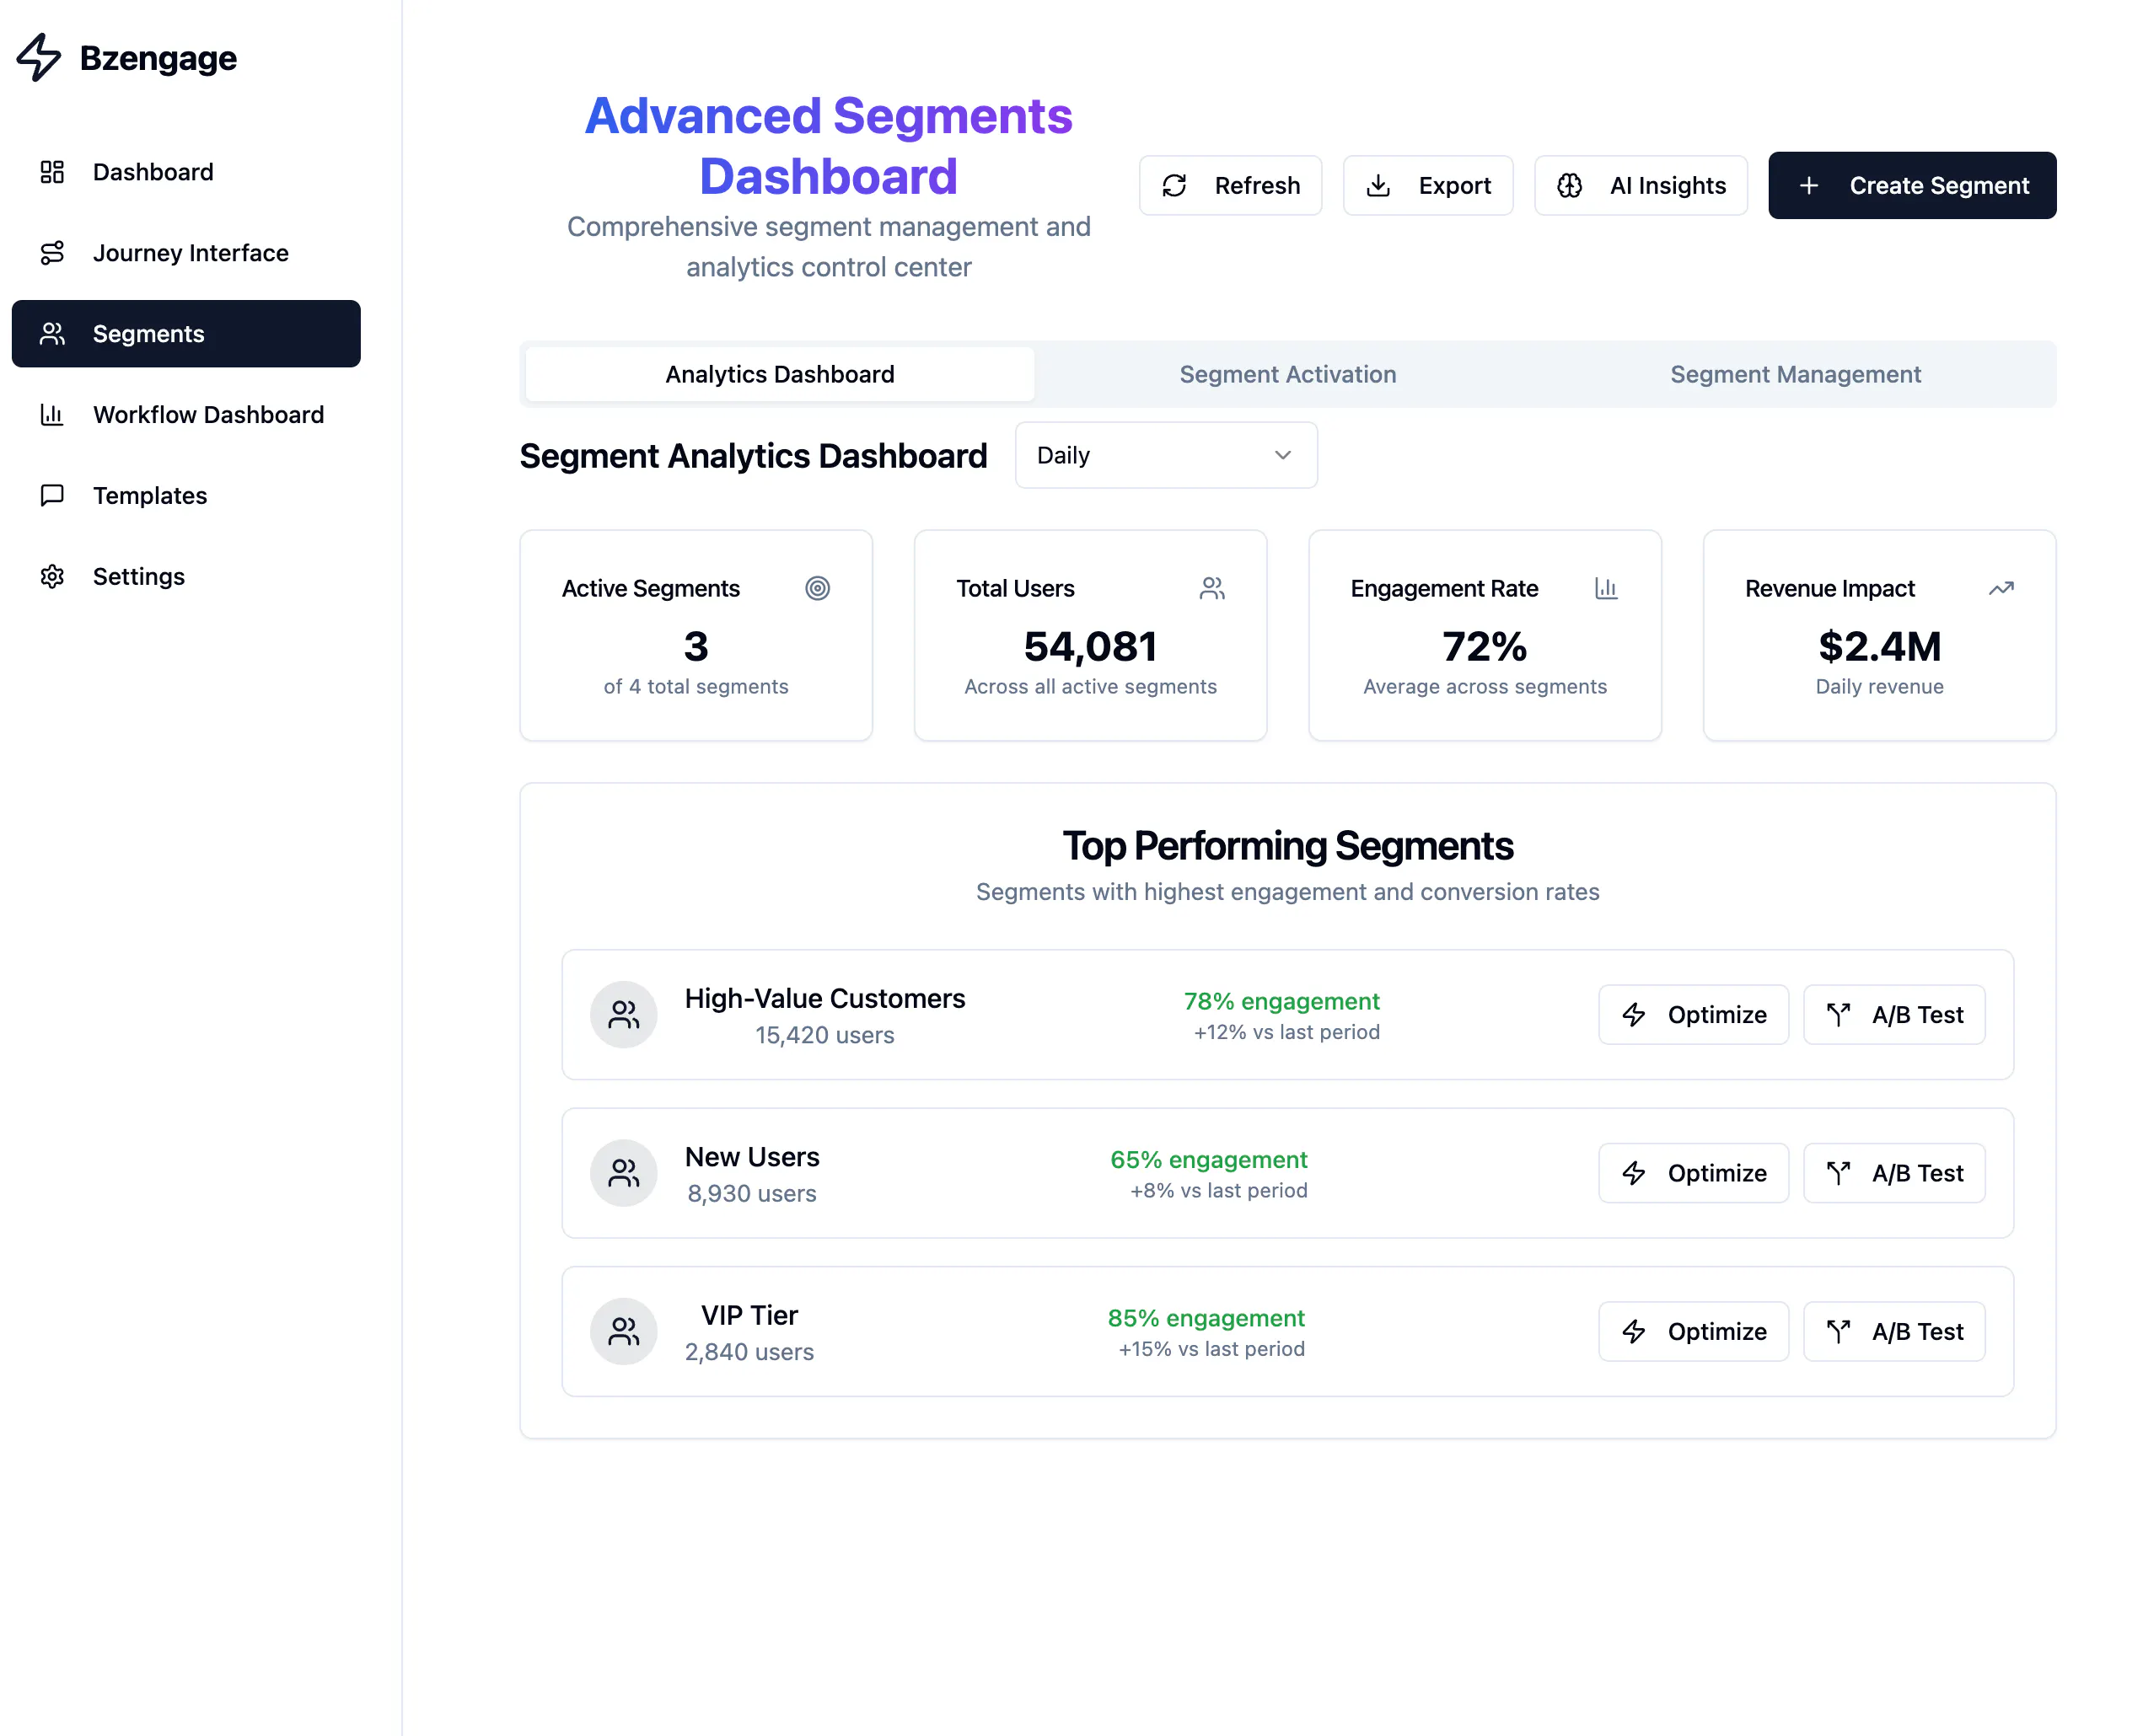The height and width of the screenshot is (1736, 2143).
Task: Click the Refresh button
Action: coord(1230,185)
